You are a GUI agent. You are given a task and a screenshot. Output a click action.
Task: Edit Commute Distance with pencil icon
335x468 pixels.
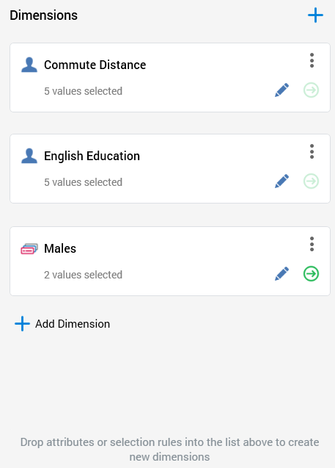281,90
